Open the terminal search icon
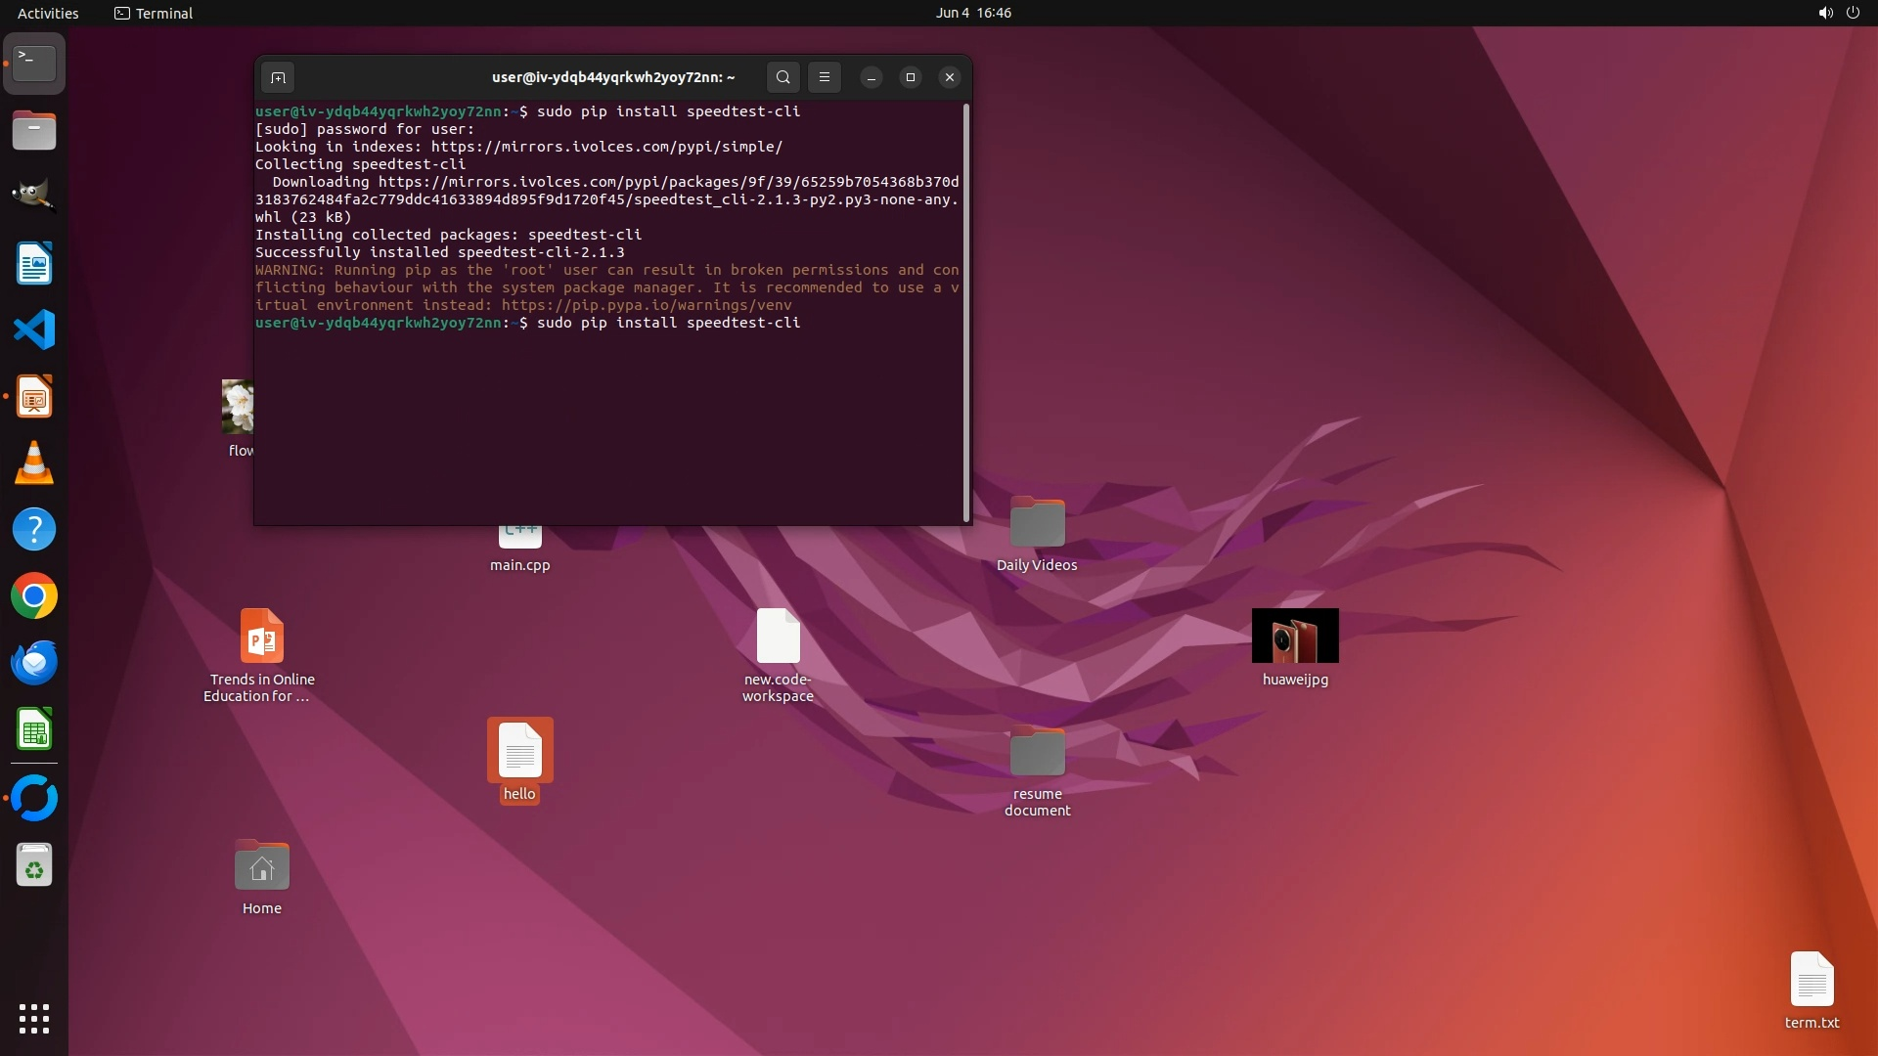This screenshot has width=1878, height=1056. pyautogui.click(x=782, y=77)
